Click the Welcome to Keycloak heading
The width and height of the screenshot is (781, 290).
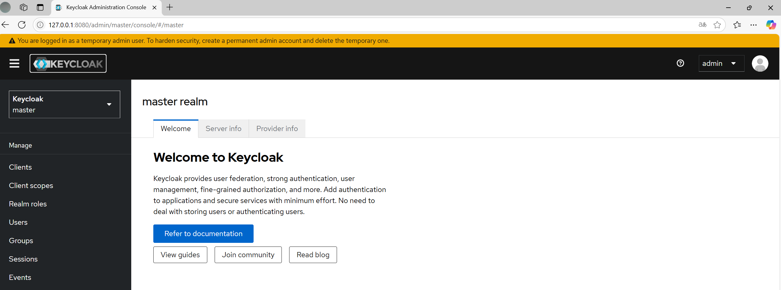(x=218, y=157)
